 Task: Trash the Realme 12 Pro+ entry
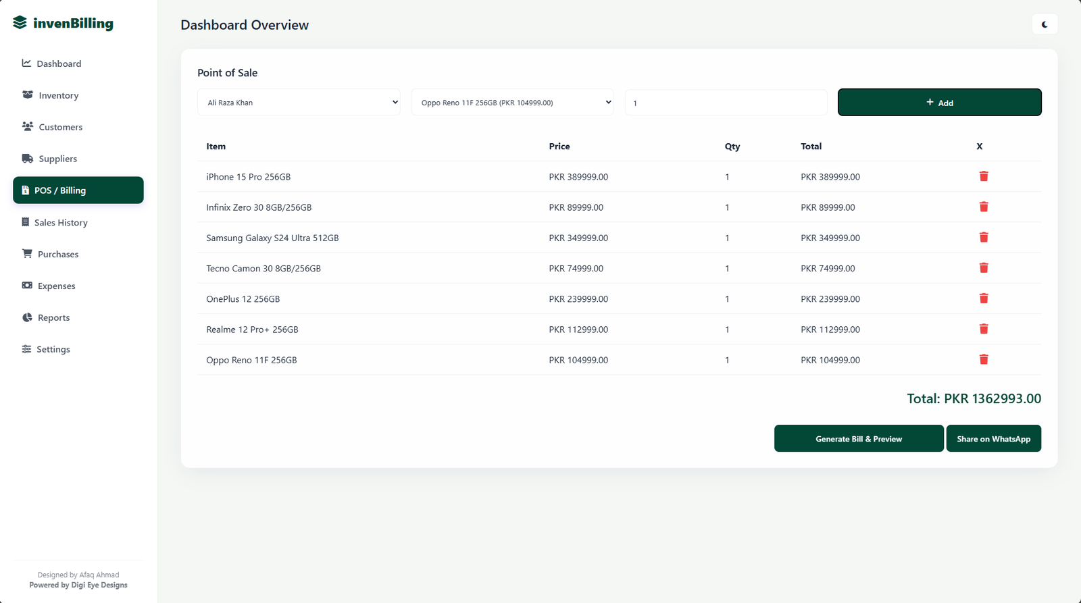[984, 329]
